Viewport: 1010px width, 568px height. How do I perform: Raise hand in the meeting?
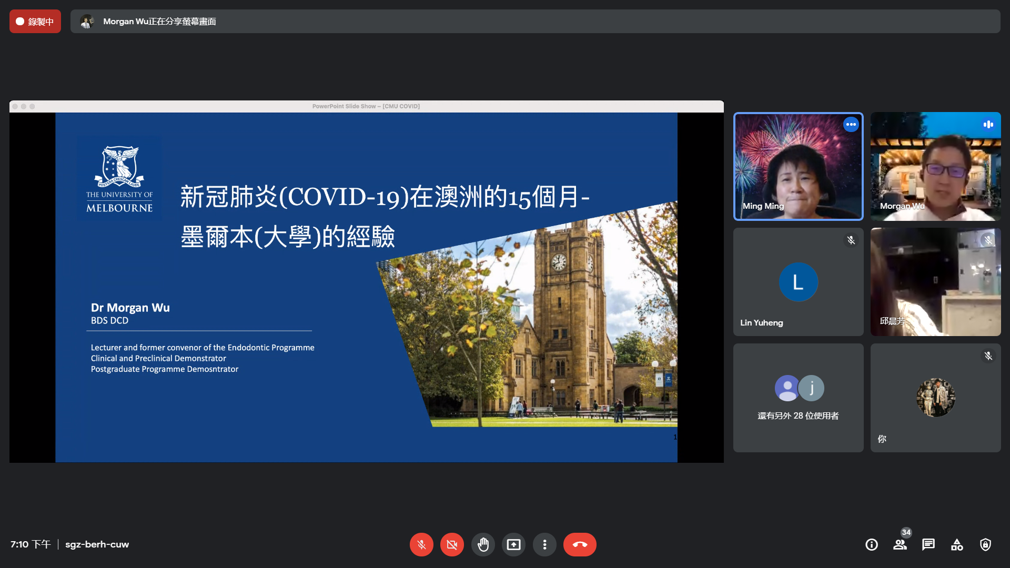coord(483,544)
